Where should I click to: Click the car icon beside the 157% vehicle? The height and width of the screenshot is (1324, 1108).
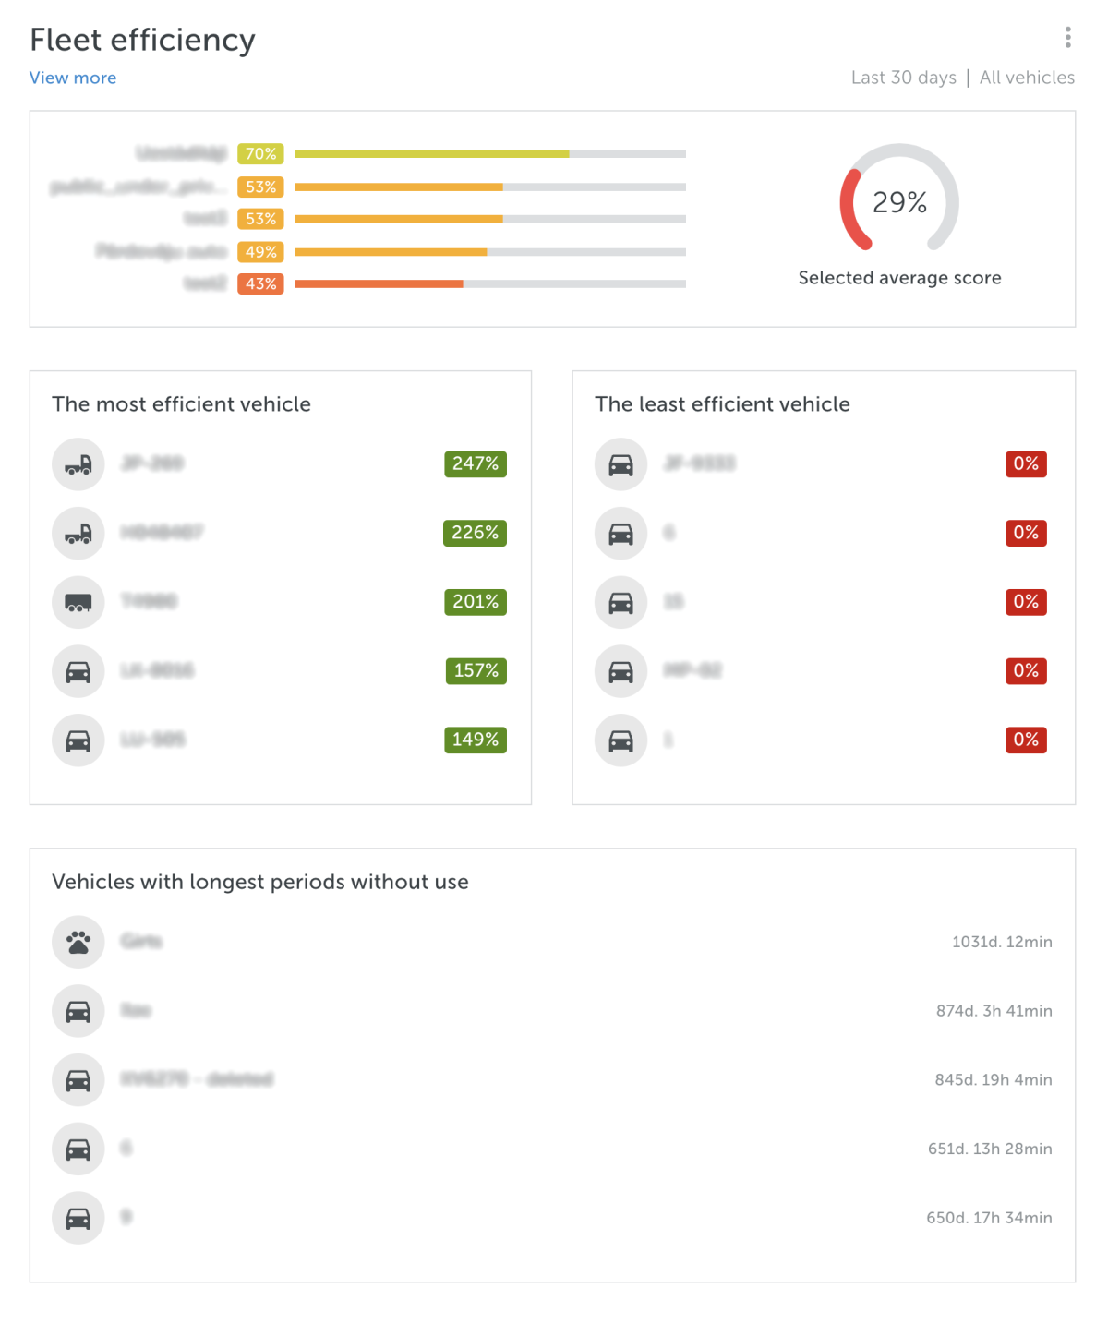point(78,671)
